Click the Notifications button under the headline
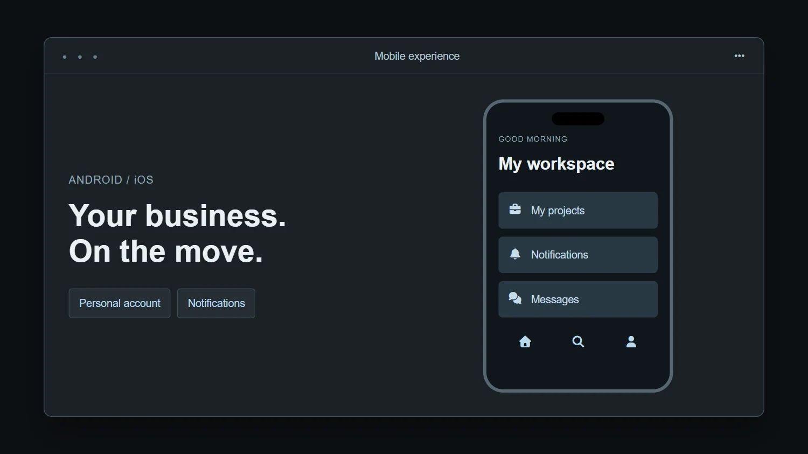 pyautogui.click(x=216, y=303)
